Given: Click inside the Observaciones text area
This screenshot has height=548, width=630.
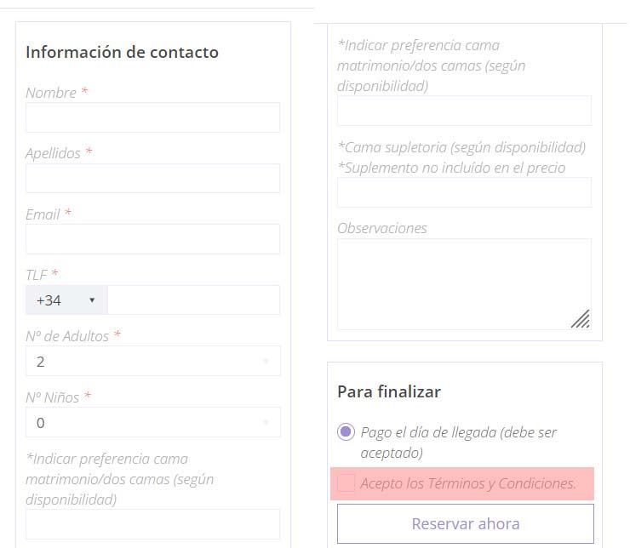Looking at the screenshot, I should point(465,284).
